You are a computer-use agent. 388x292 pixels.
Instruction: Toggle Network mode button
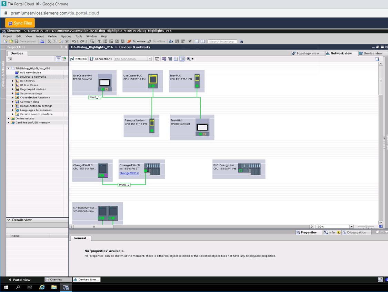(79, 59)
